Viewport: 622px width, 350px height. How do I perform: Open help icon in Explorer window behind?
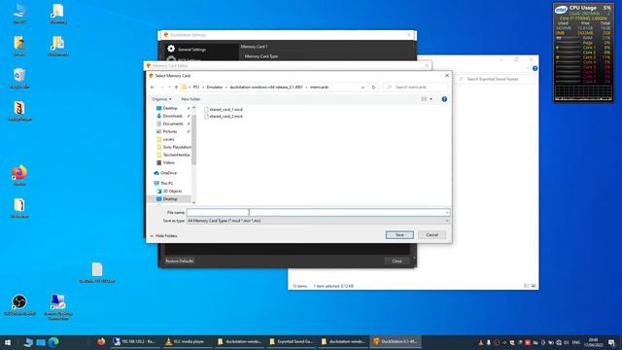(x=535, y=69)
